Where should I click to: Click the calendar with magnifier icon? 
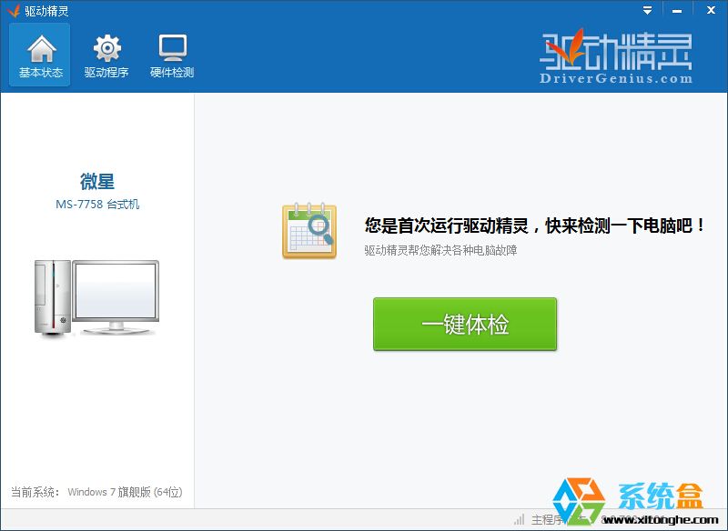(x=309, y=230)
